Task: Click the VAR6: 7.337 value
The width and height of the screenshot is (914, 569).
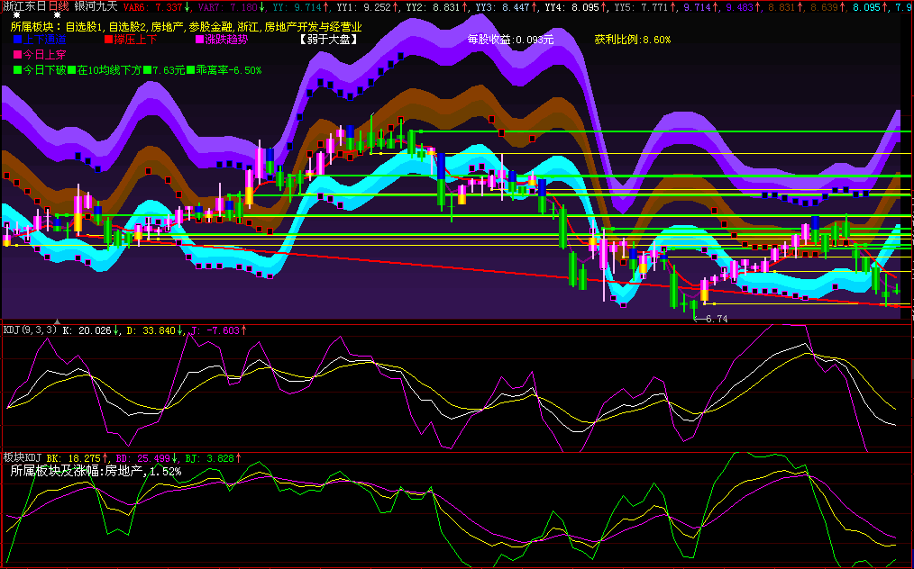Action: pyautogui.click(x=152, y=7)
